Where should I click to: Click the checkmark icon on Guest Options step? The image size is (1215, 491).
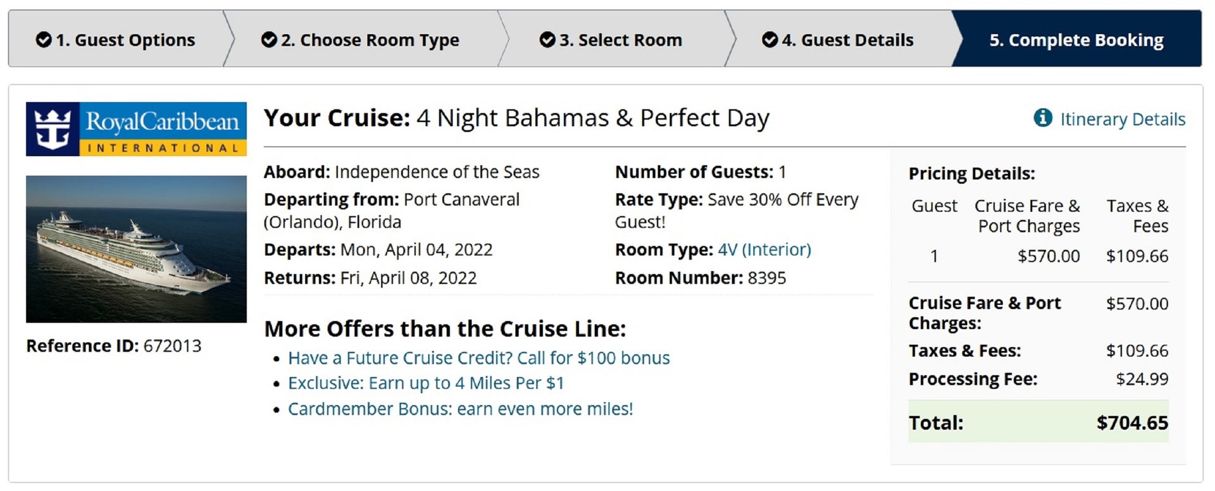pos(43,40)
